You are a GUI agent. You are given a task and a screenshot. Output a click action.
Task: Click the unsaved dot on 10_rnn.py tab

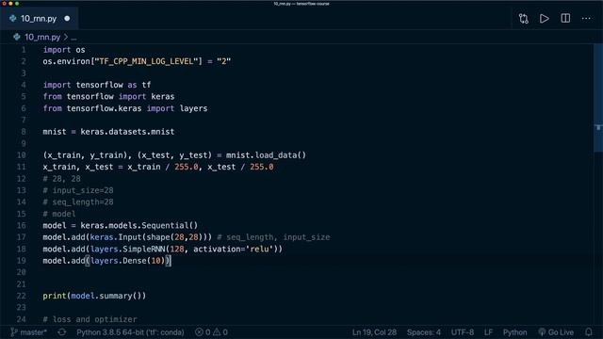pos(67,19)
